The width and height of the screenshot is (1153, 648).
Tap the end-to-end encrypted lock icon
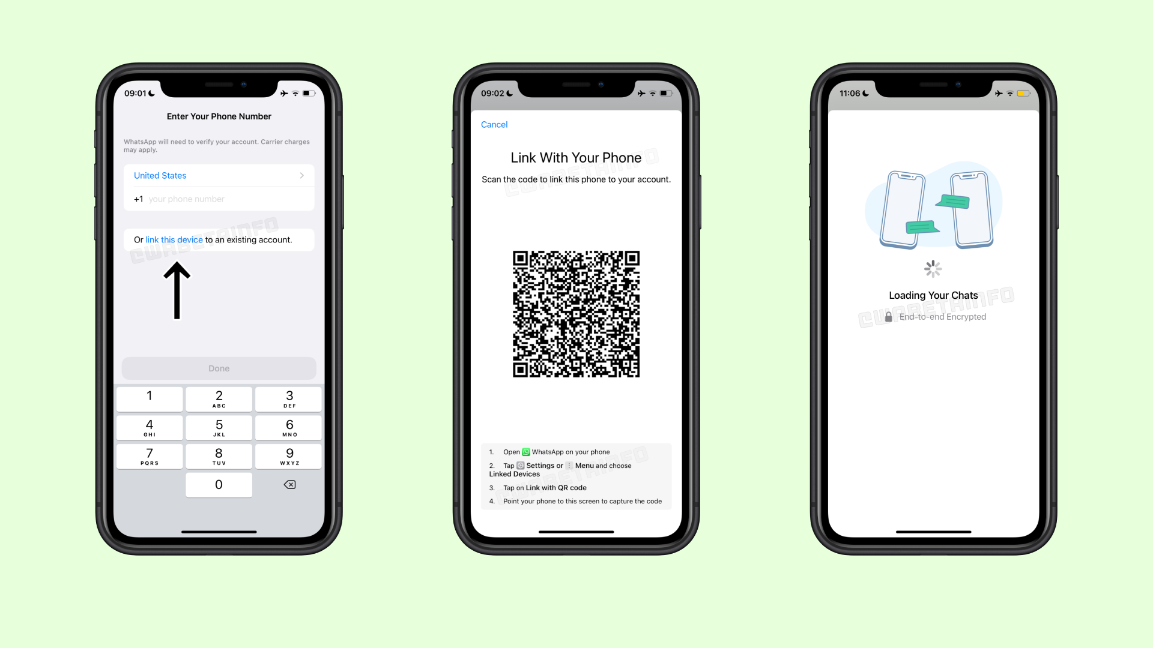(889, 316)
